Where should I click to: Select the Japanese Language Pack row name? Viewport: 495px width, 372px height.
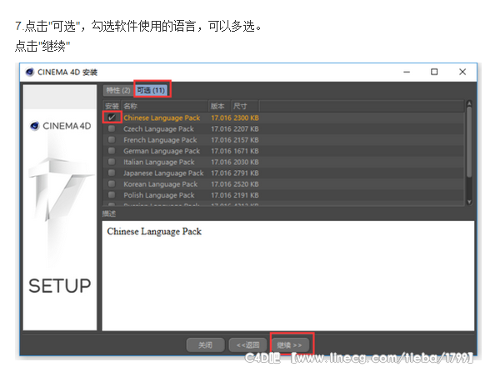click(x=163, y=173)
